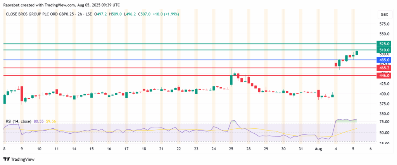Image resolution: width=397 pixels, height=165 pixels.
Task: Select the red 465.2 price label
Action: [x=383, y=68]
